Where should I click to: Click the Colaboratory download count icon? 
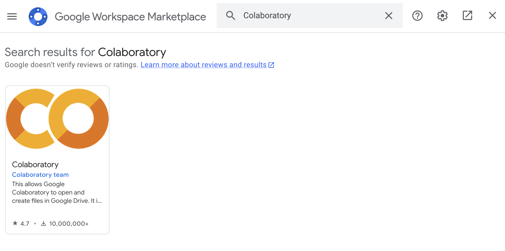(43, 223)
